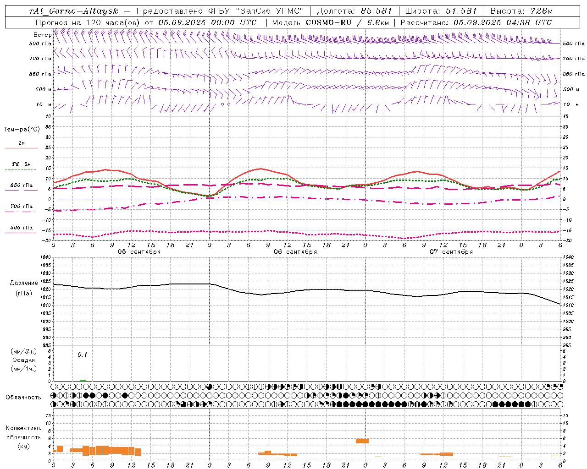Click the left 10 м wind level label
Screen dimensions: 587x469
[x=44, y=104]
